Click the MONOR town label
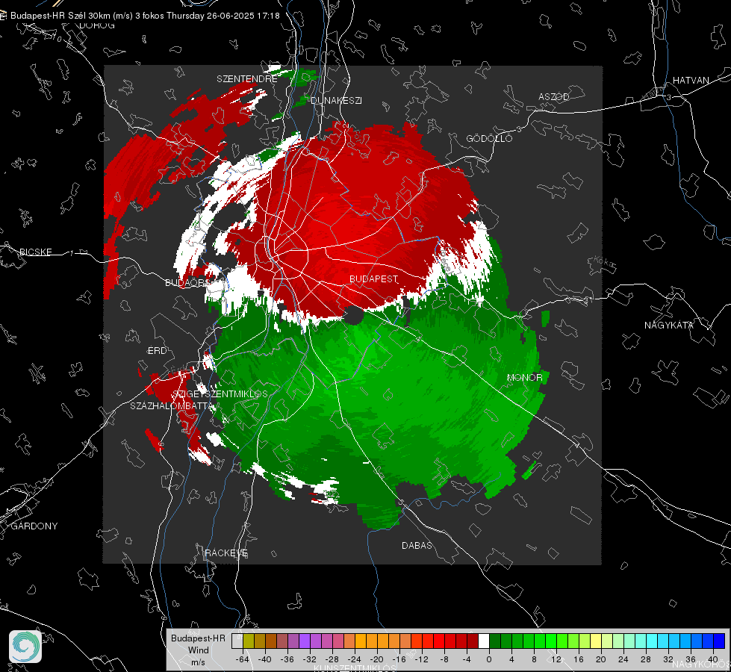 [524, 378]
